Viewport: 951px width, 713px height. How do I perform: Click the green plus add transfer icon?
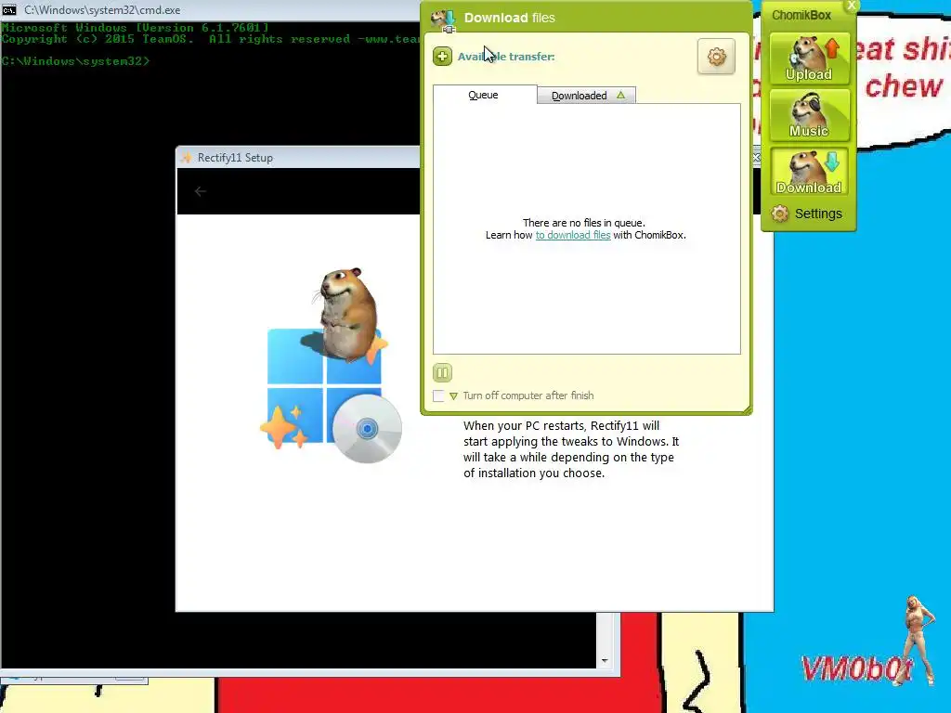click(x=442, y=57)
